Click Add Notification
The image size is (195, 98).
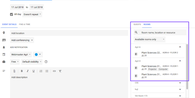click(x=19, y=47)
